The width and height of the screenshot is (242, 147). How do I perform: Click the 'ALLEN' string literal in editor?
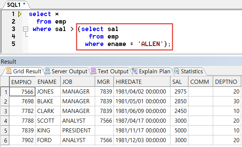[151, 44]
